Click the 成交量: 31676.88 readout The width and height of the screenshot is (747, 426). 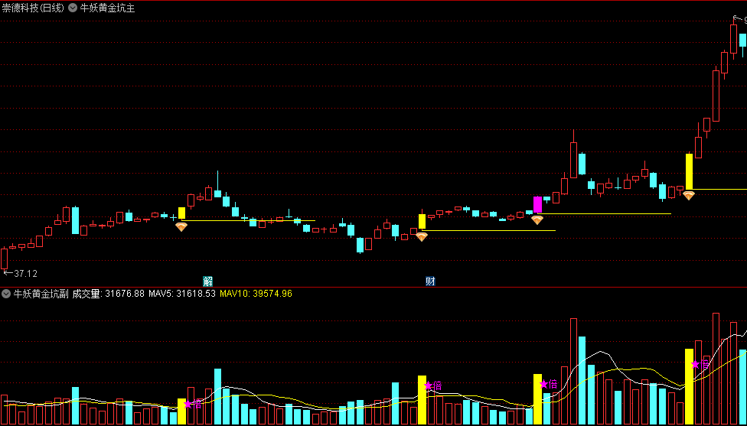pyautogui.click(x=108, y=294)
